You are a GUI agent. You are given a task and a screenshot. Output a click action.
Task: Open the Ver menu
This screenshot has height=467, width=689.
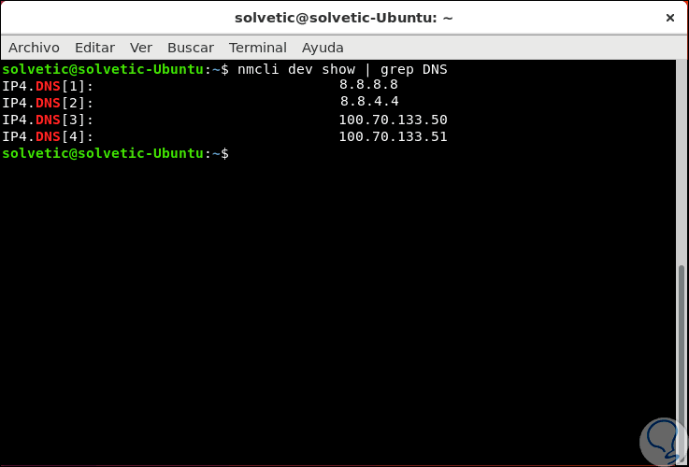(x=141, y=48)
